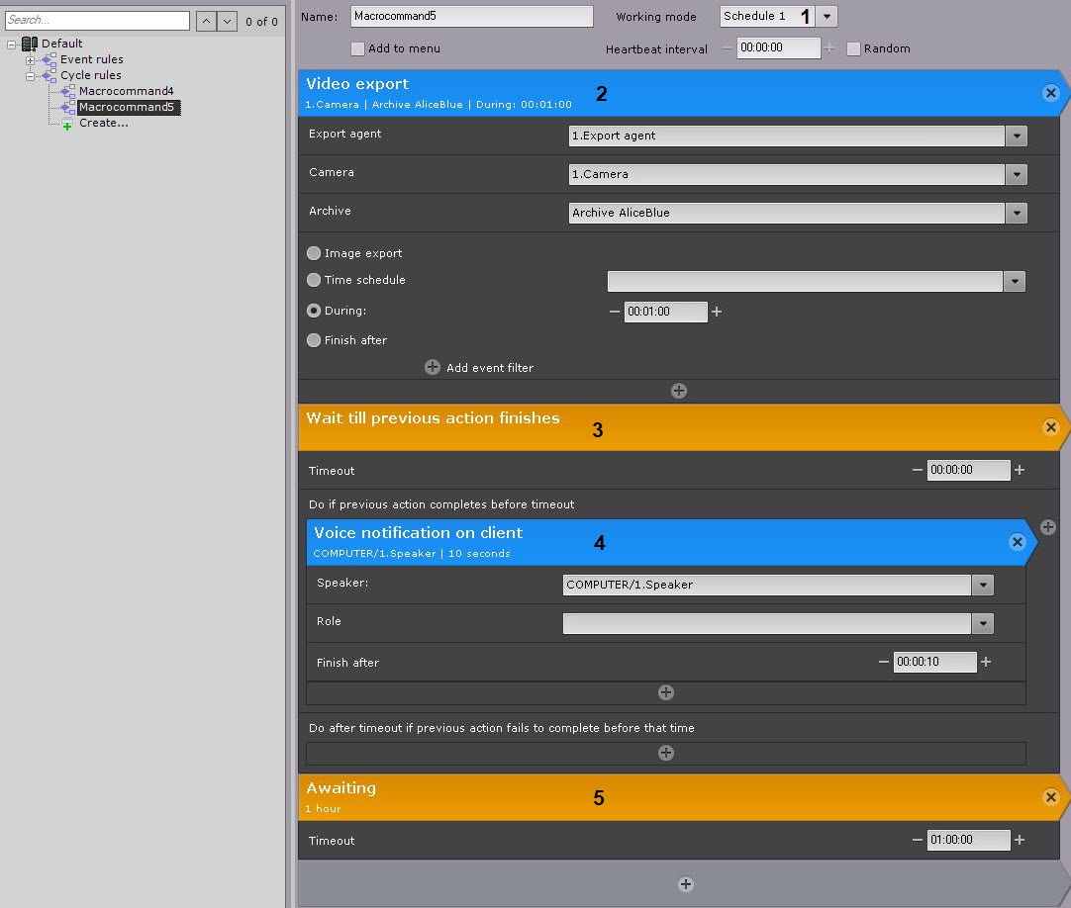Viewport: 1071px width, 908px height.
Task: Jump to previous search result arrow
Action: 205,21
